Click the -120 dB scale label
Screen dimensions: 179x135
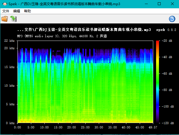click(168, 123)
